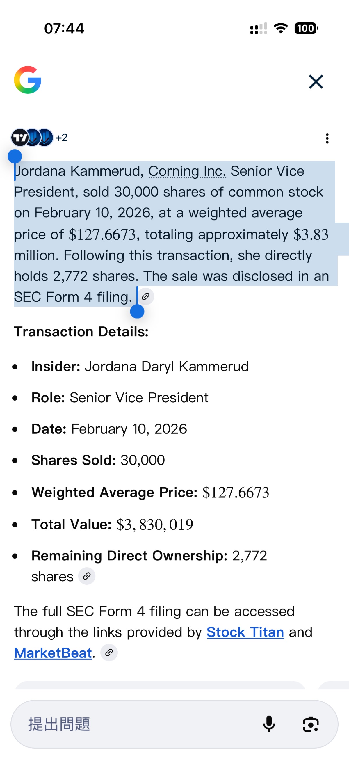Tap the Wi-Fi status icon
Image resolution: width=349 pixels, height=759 pixels.
point(281,29)
